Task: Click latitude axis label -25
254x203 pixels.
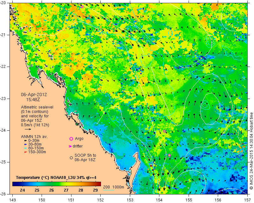Action: 3,162
